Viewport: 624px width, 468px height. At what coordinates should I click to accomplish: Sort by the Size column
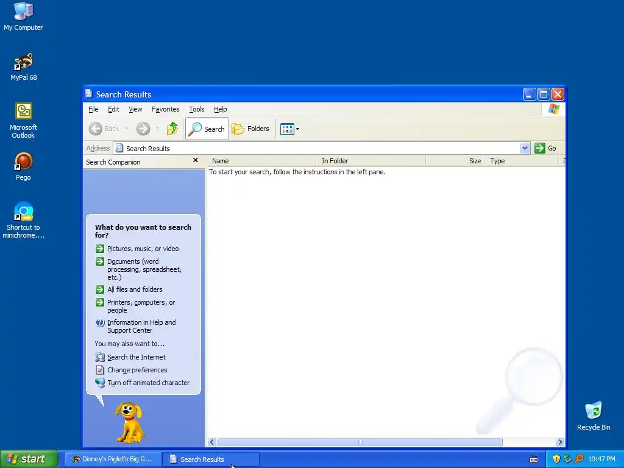point(455,161)
